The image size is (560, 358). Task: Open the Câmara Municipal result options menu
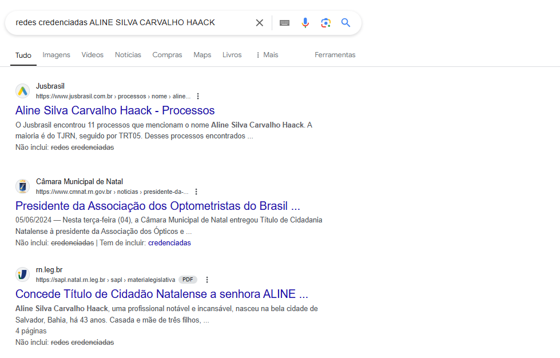click(196, 192)
